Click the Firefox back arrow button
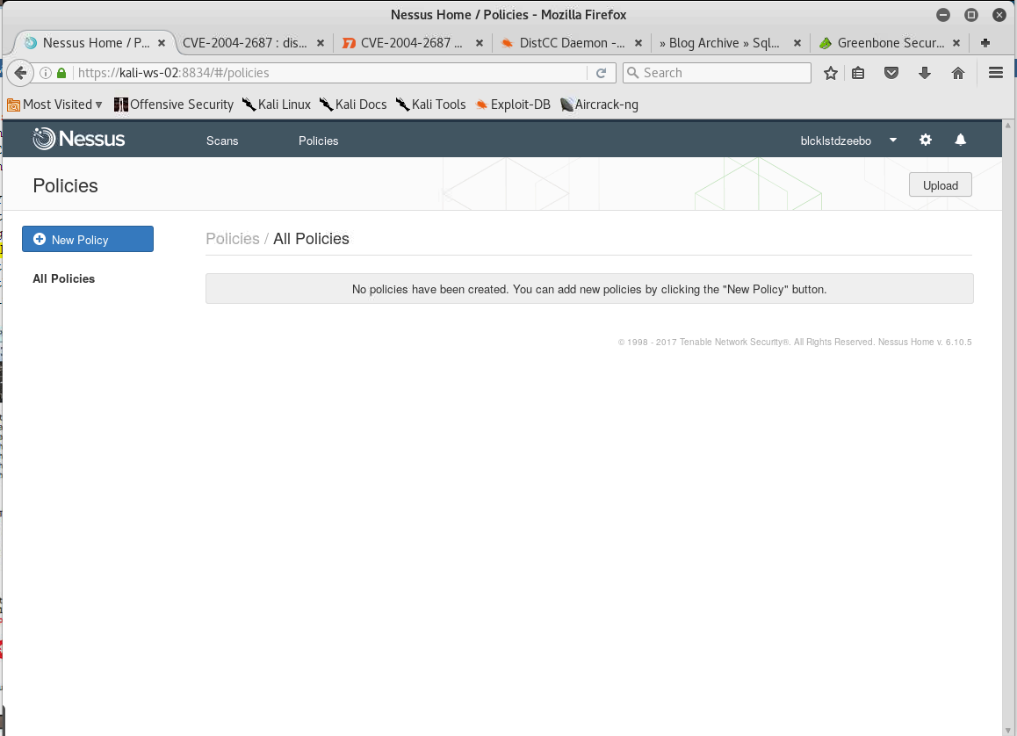 20,73
